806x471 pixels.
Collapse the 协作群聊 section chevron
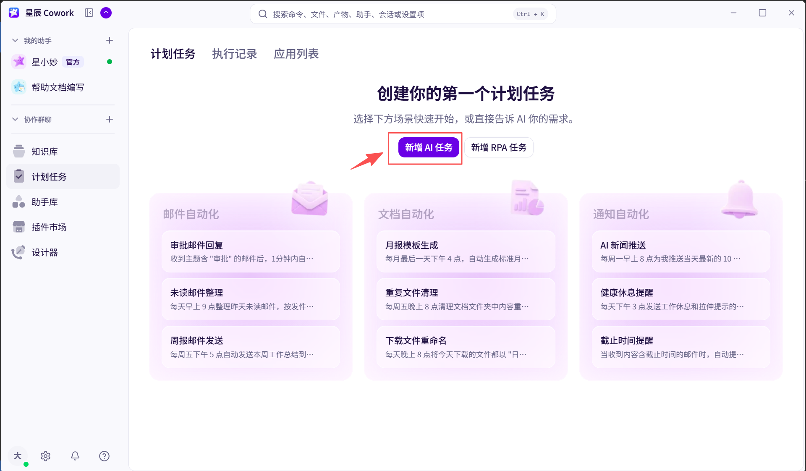point(15,119)
